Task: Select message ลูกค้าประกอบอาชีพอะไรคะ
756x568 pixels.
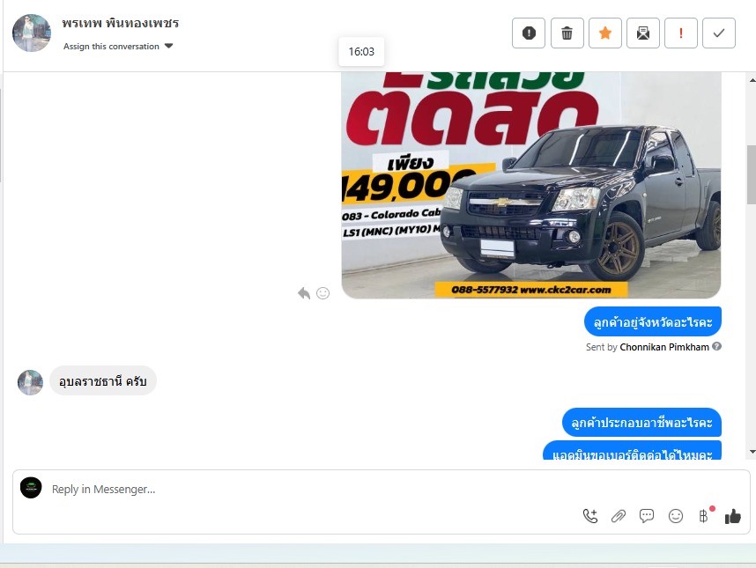Action: tap(641, 423)
